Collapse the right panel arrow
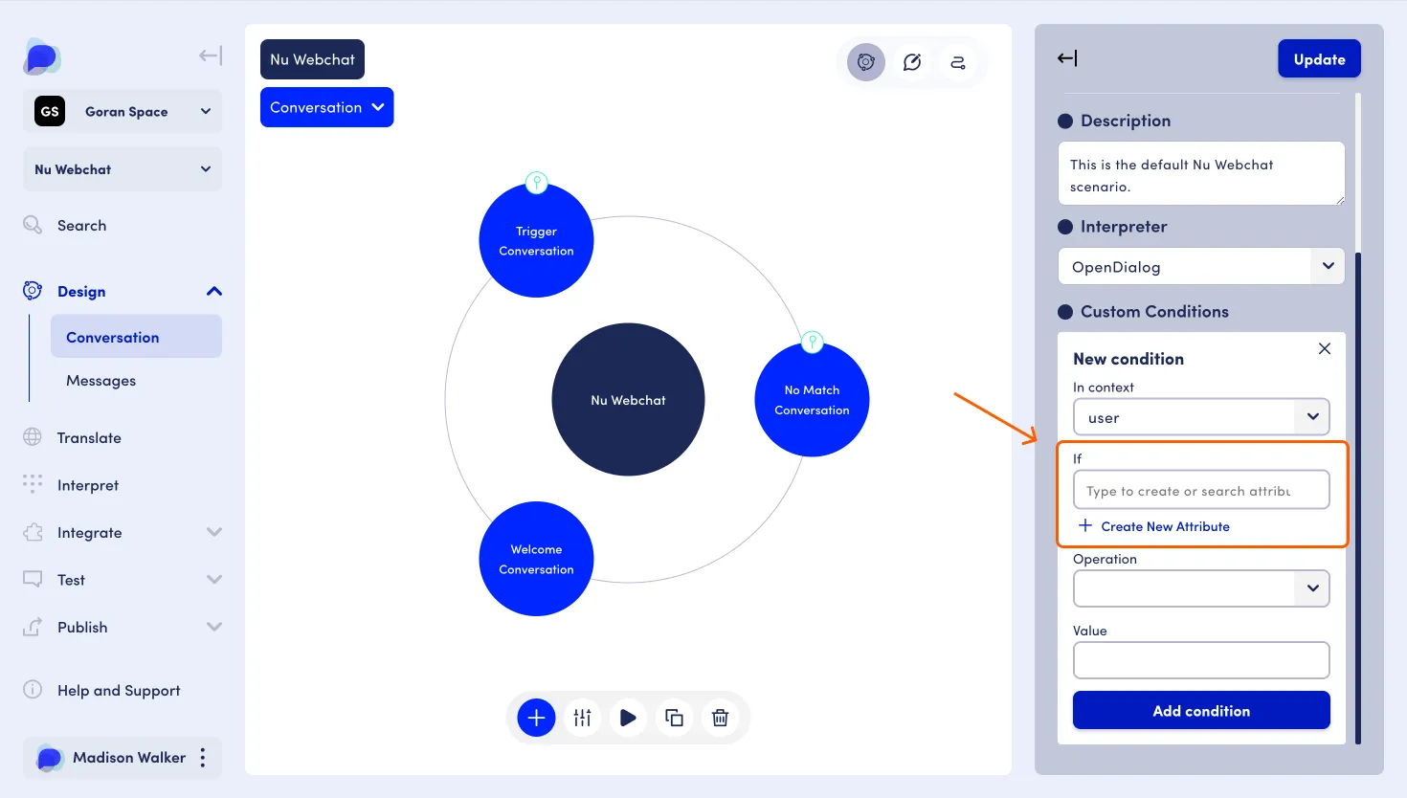 click(1067, 58)
